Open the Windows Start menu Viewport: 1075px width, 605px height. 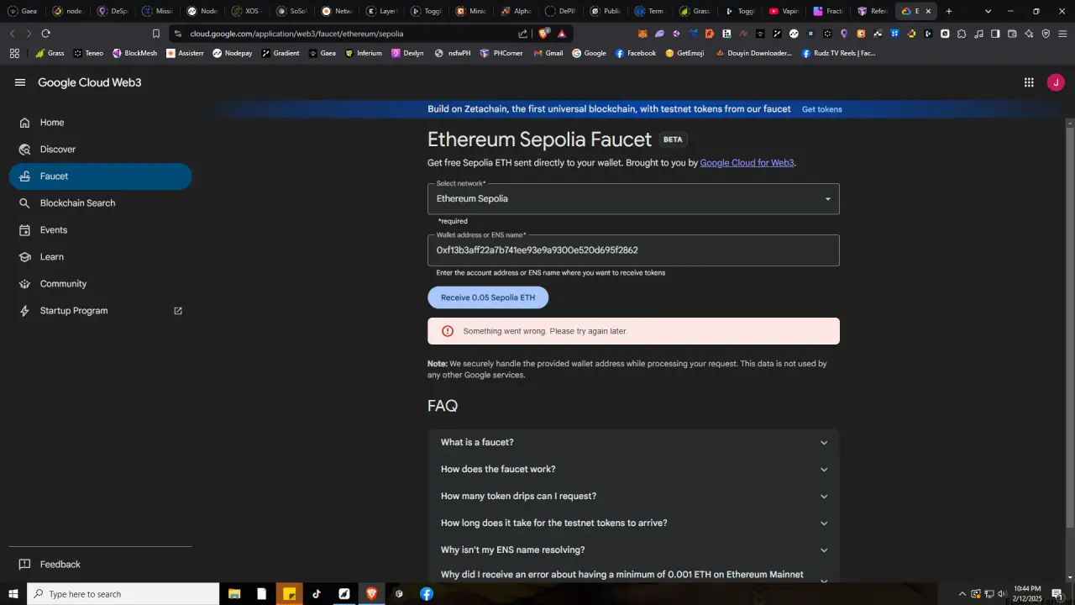point(13,594)
